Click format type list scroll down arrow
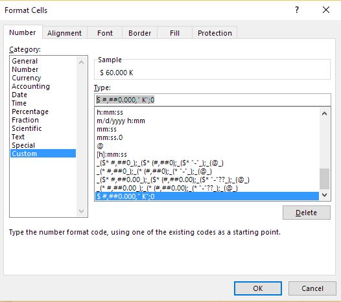This screenshot has height=302, width=341. coord(324,195)
